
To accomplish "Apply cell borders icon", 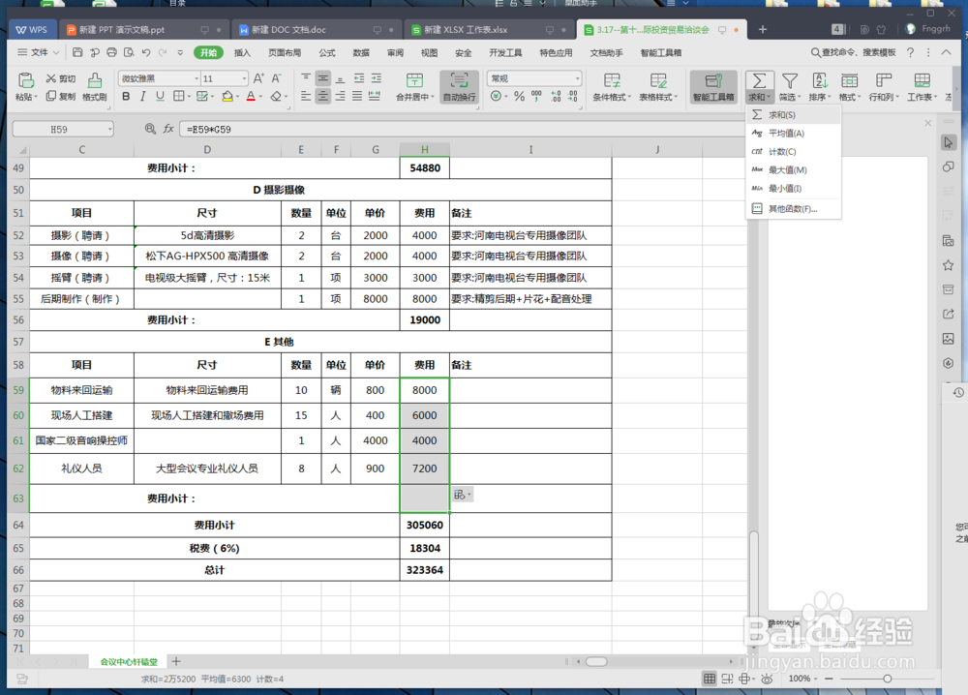I will tap(178, 96).
